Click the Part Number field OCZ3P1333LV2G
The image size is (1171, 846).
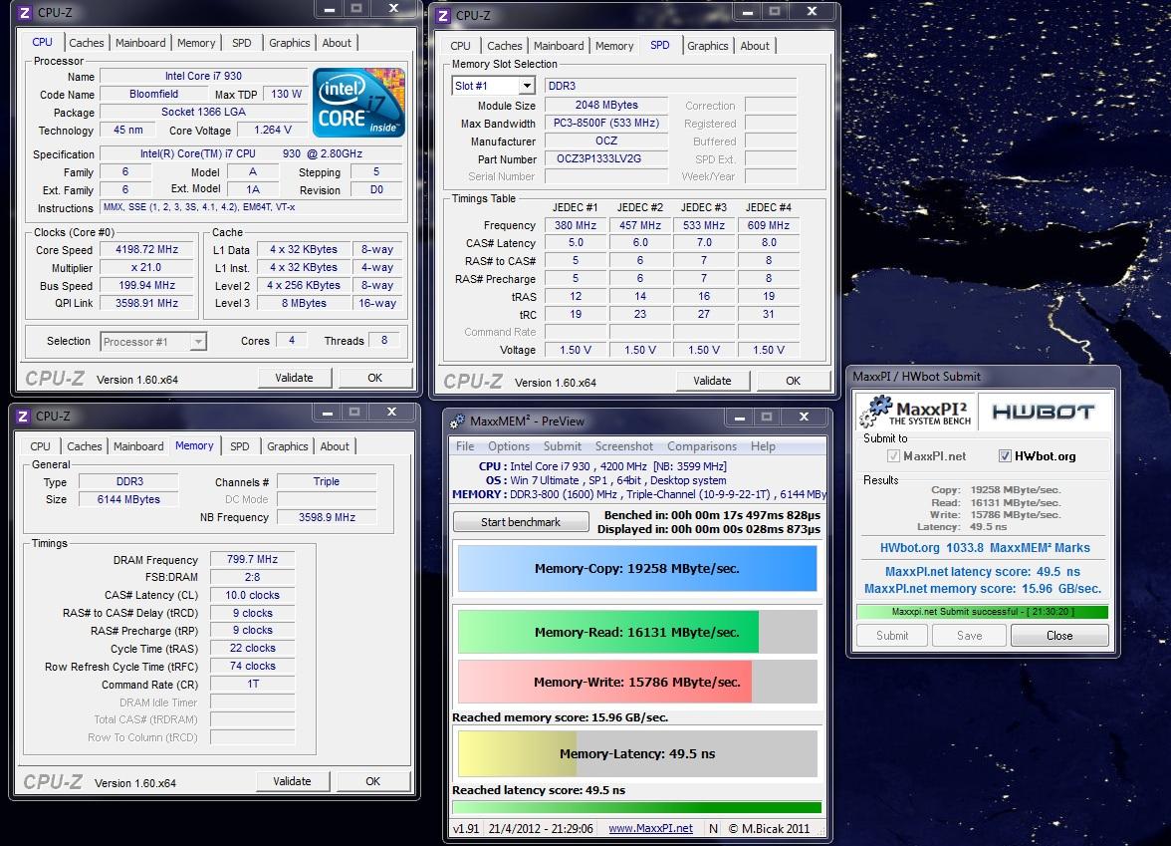tap(605, 159)
